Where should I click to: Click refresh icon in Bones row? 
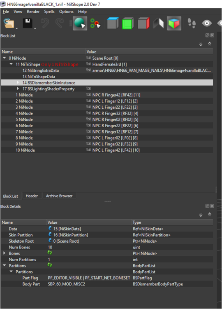point(50,253)
